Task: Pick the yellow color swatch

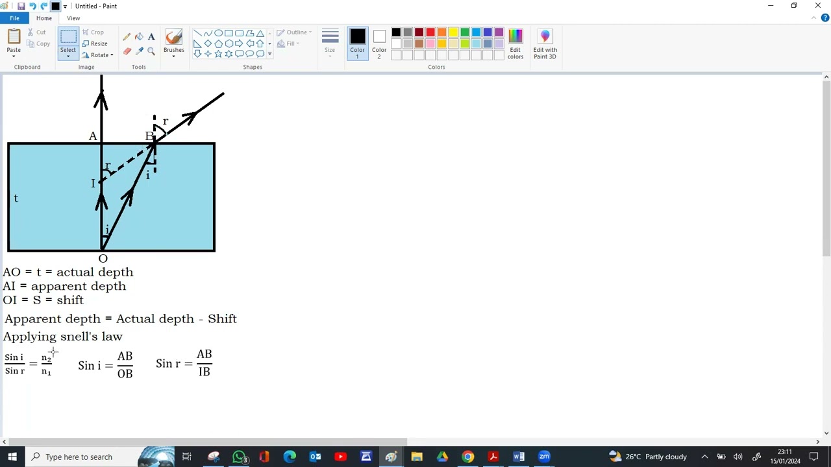Action: click(453, 32)
